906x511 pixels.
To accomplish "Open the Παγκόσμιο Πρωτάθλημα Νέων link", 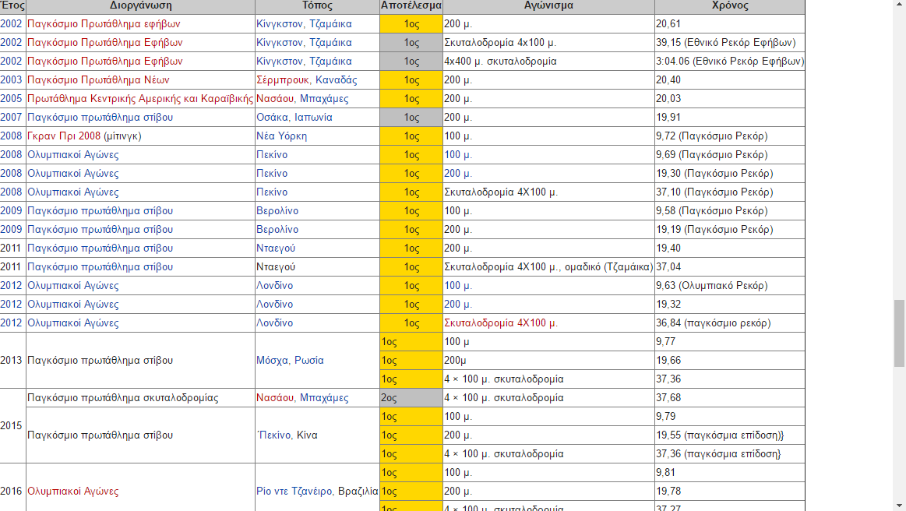I will point(98,80).
